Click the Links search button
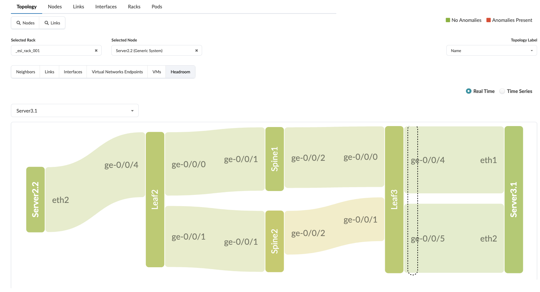This screenshot has width=540, height=292. pos(52,23)
